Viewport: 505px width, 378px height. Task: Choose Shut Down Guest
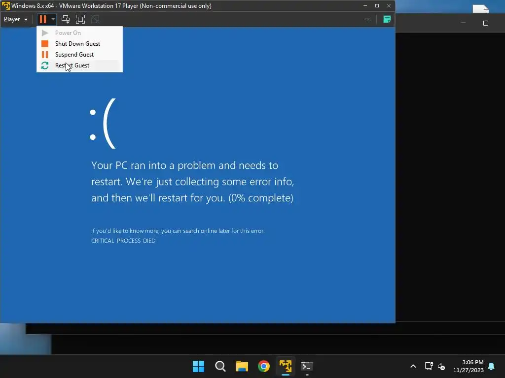click(79, 44)
